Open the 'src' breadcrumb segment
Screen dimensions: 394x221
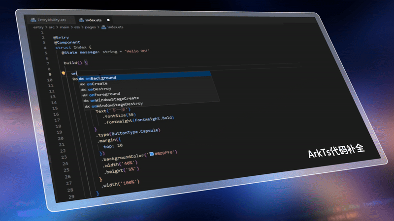52,27
